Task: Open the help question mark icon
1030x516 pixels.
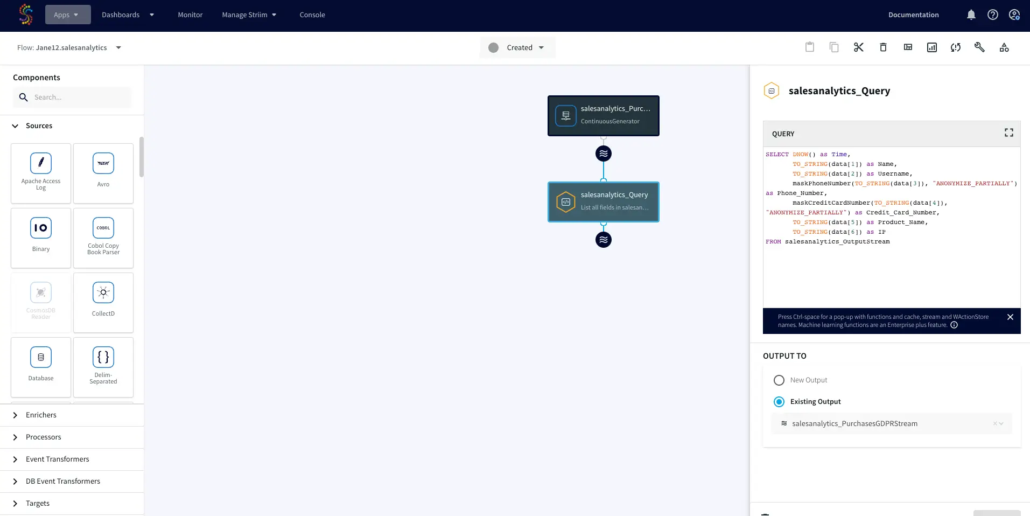Action: (x=992, y=15)
